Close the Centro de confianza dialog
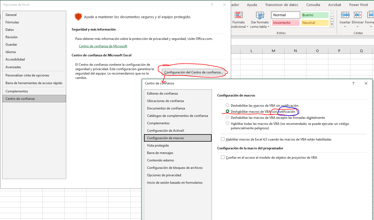374x220 pixels. click(x=366, y=83)
